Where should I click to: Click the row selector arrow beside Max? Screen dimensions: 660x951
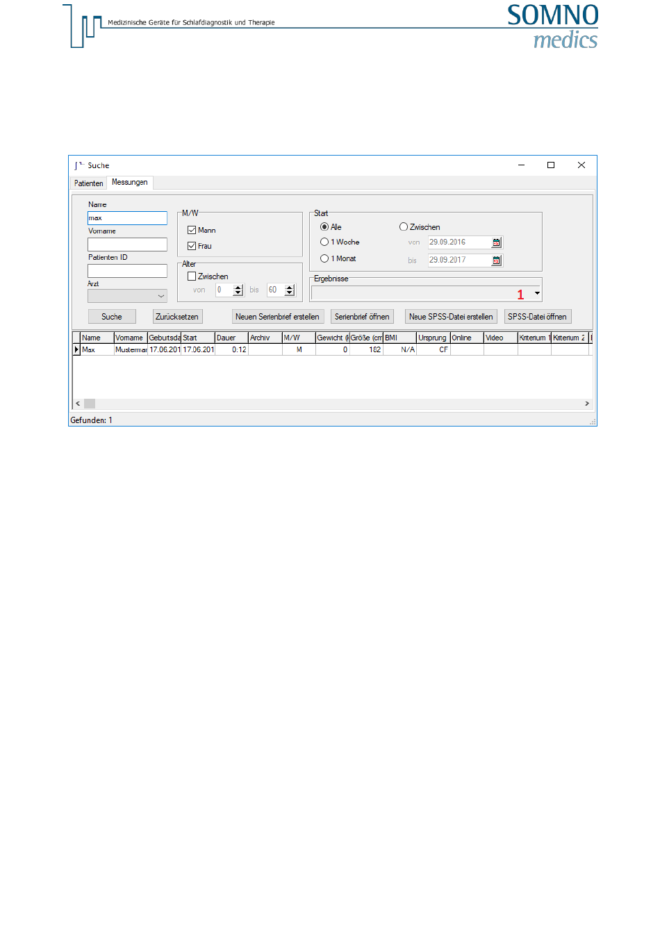point(76,349)
